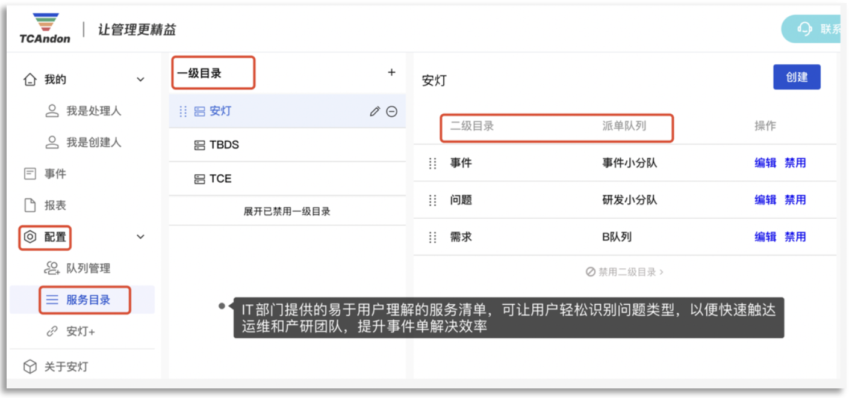The image size is (849, 398).
Task: Click the server icon beside TBDS
Action: tap(200, 145)
